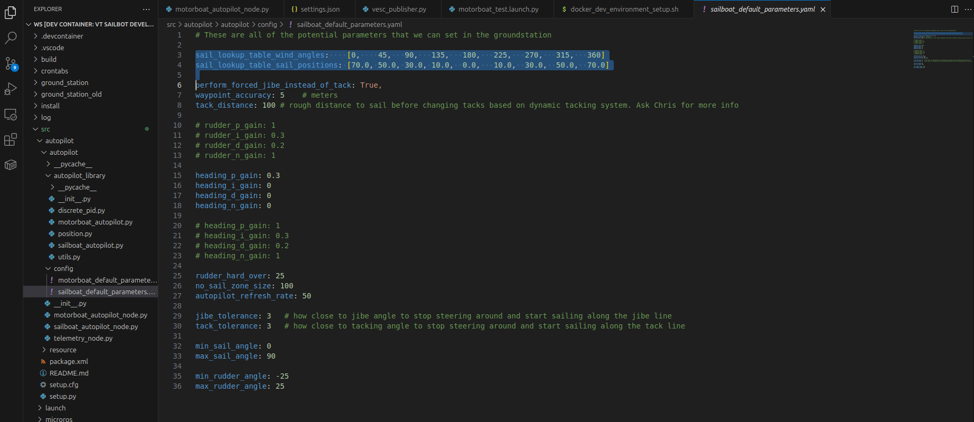Viewport: 974px width, 422px height.
Task: Switch to motorboat_autopilot_node.py tab
Action: tap(221, 9)
